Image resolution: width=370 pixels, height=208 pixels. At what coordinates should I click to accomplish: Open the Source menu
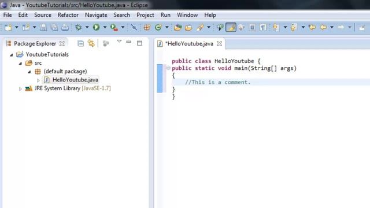pos(43,15)
